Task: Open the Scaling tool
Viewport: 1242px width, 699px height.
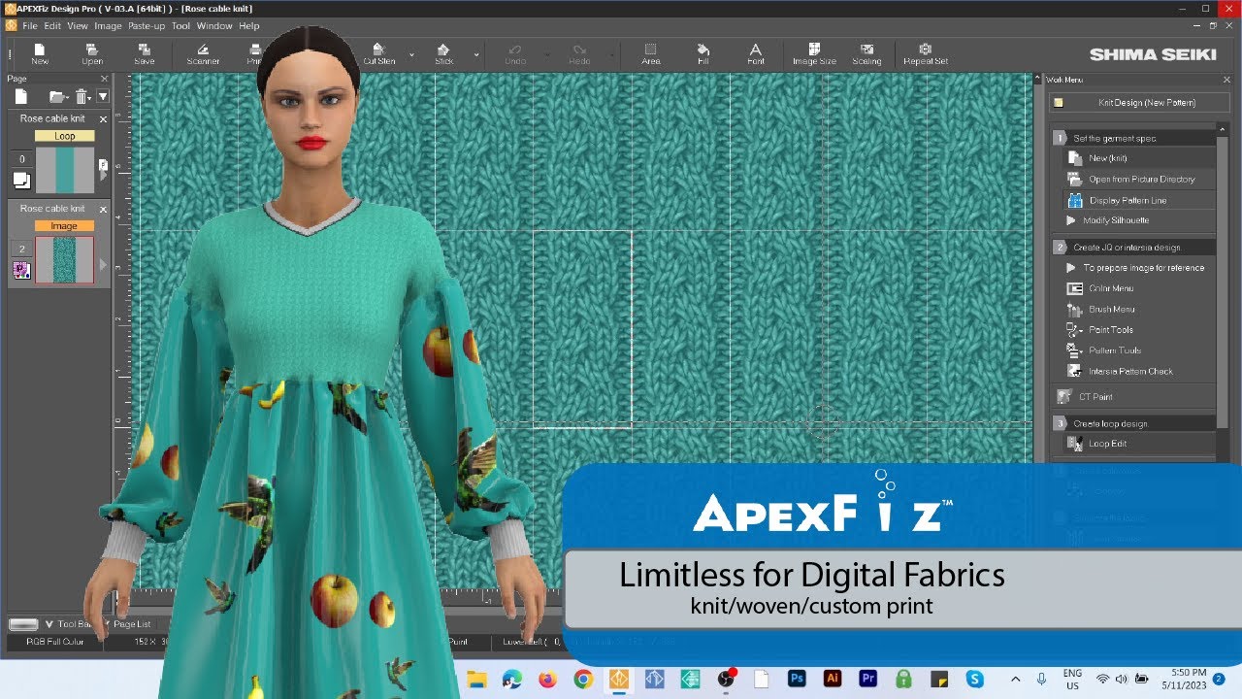Action: (866, 52)
